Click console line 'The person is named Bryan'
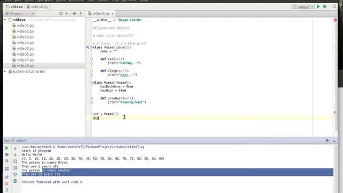This screenshot has width=343, height=193. [x=44, y=162]
